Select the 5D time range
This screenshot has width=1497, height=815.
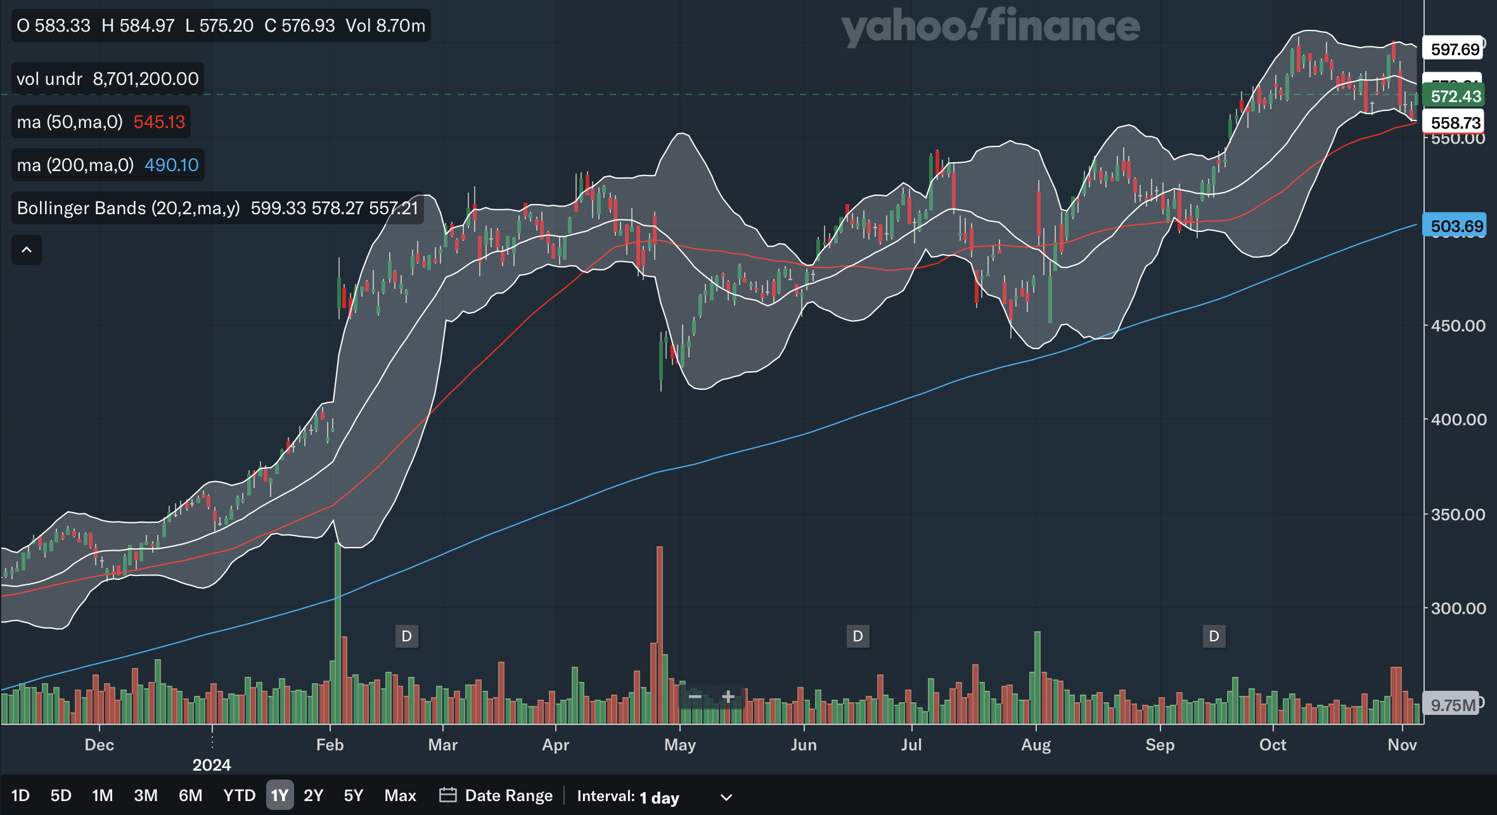click(x=61, y=795)
